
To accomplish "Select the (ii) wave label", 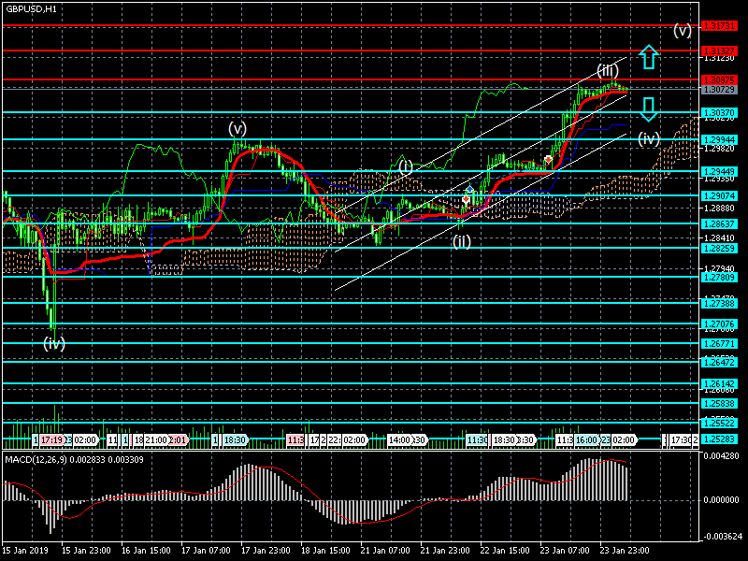I will tap(461, 241).
